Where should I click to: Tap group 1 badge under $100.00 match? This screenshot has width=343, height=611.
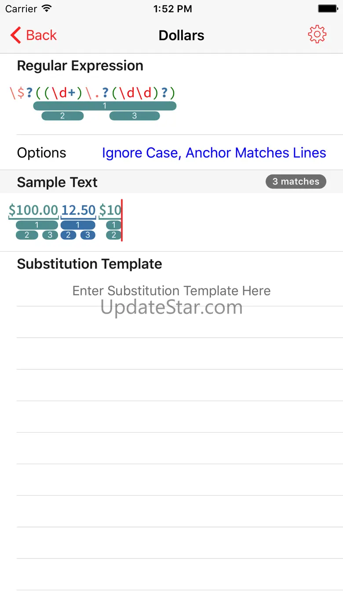click(x=37, y=225)
